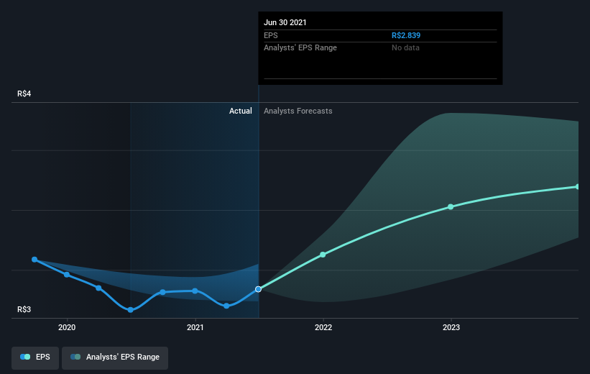Click the 2023 x-axis label
This screenshot has width=590, height=374.
coord(451,328)
